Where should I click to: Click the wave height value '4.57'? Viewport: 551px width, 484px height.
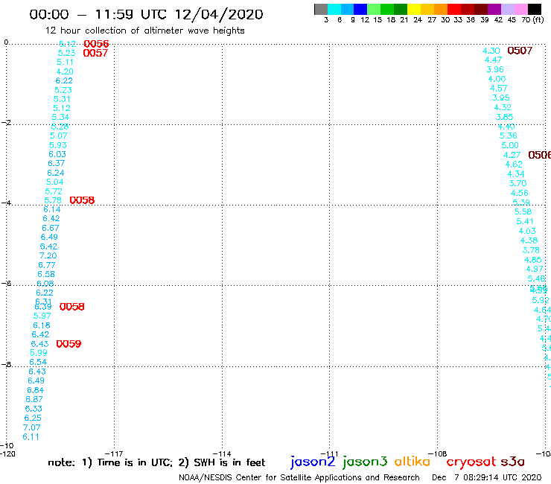click(x=499, y=88)
